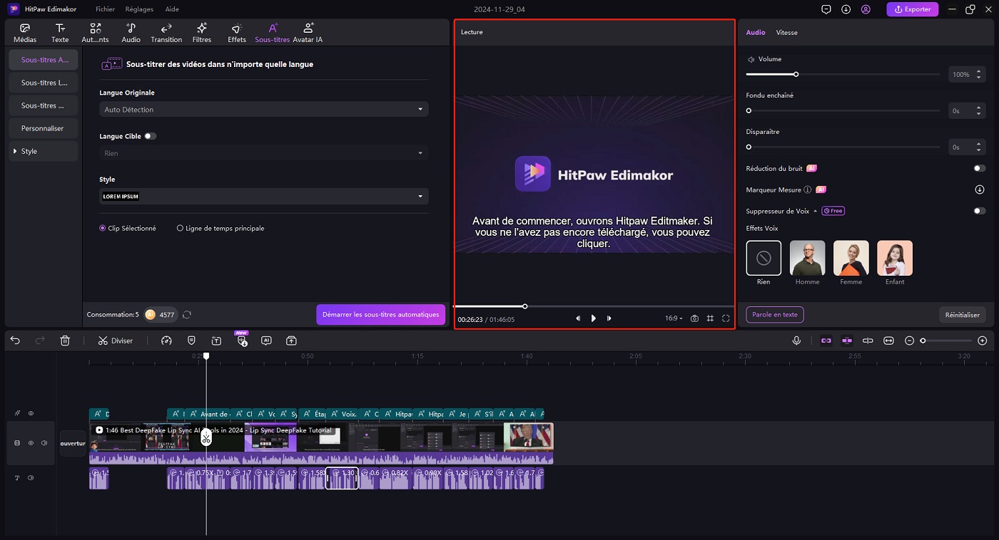
Task: Expand the 16:9 aspect ratio dropdown
Action: pos(674,318)
